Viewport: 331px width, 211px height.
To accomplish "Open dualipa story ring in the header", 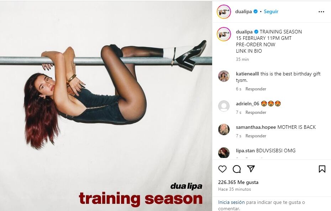I will click(x=224, y=12).
